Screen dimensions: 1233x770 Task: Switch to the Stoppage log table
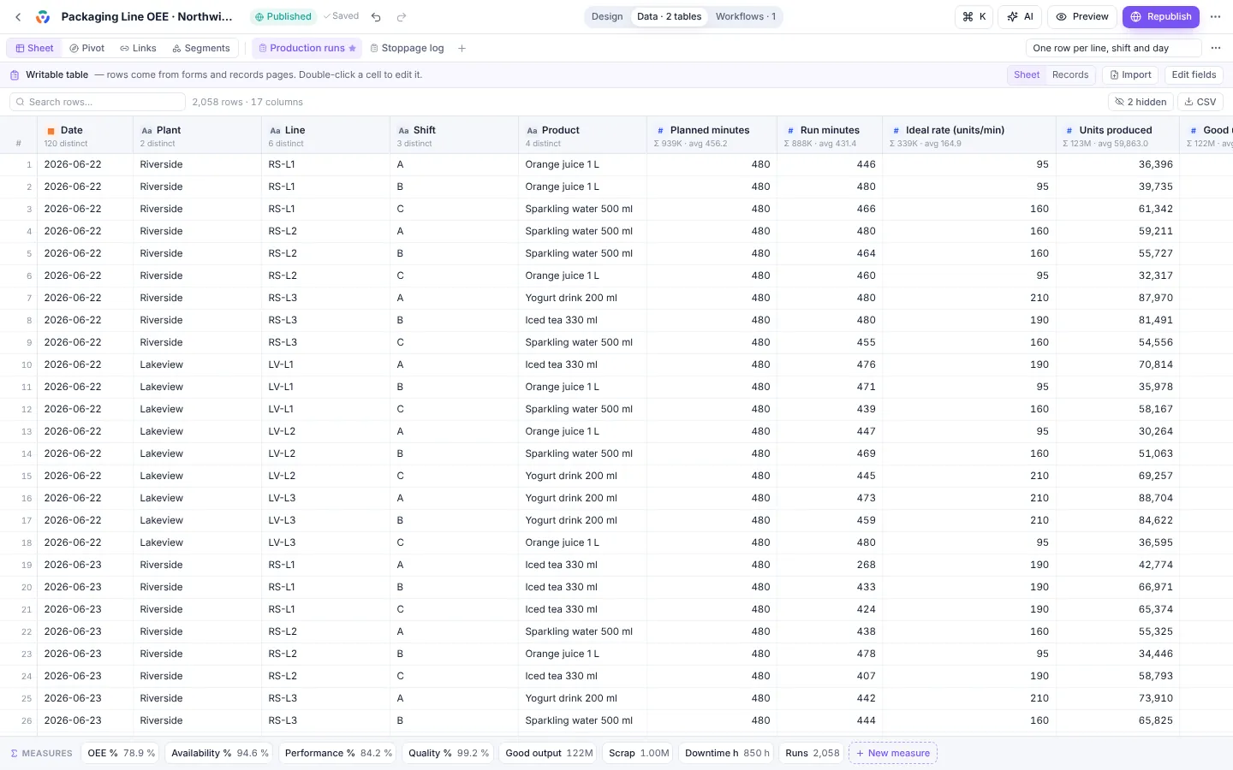coord(407,48)
